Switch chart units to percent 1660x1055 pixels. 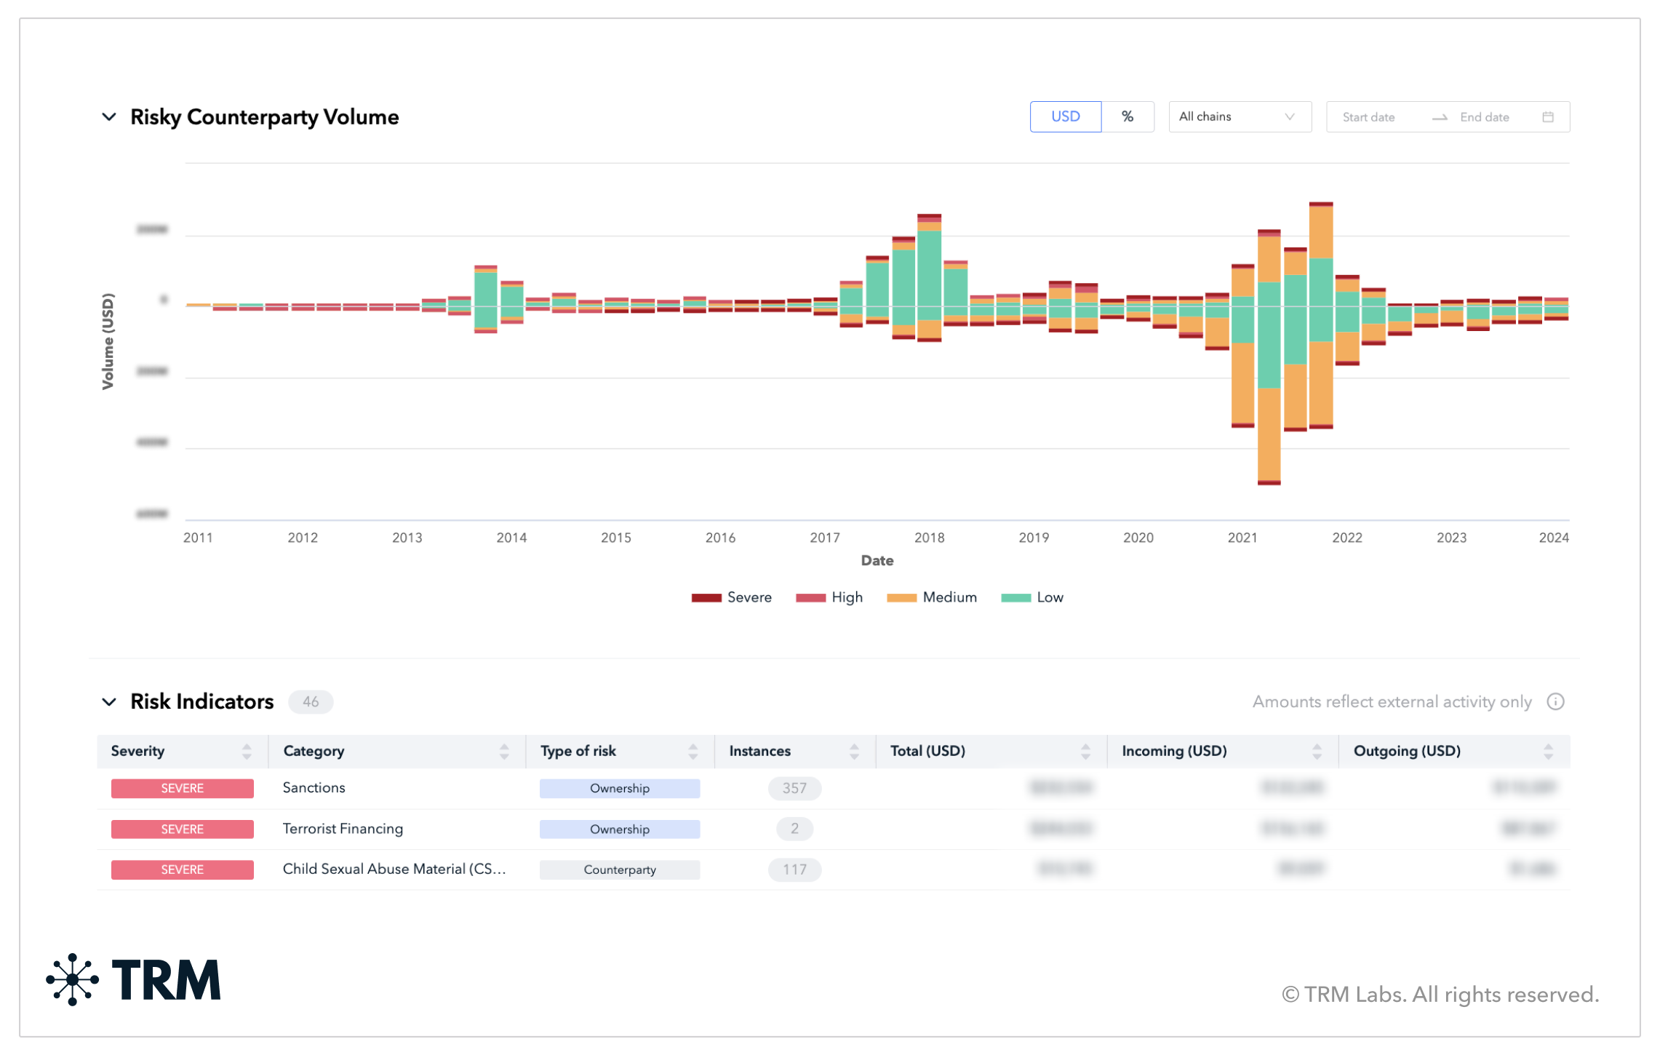tap(1128, 116)
